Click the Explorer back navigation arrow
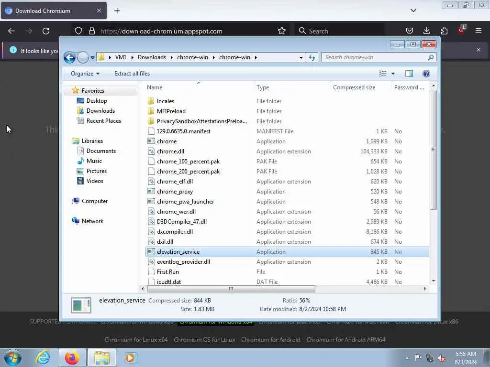 coord(69,57)
